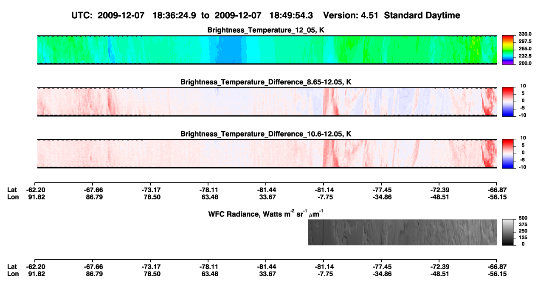Click the Brightness_Temperature_Difference_10.6-12.05 title

pyautogui.click(x=267, y=134)
